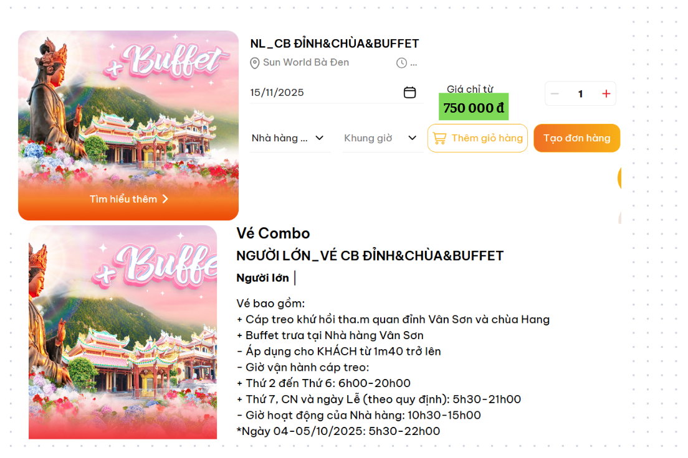Click the lower Vé Combo ticket image

pyautogui.click(x=123, y=332)
